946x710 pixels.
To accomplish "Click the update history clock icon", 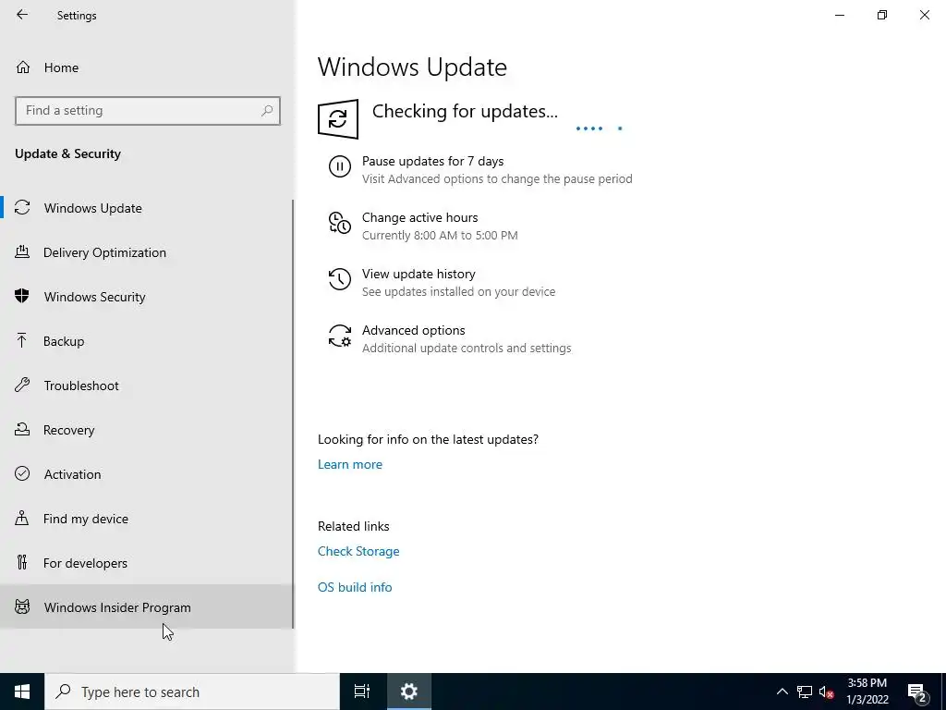I will (x=340, y=279).
